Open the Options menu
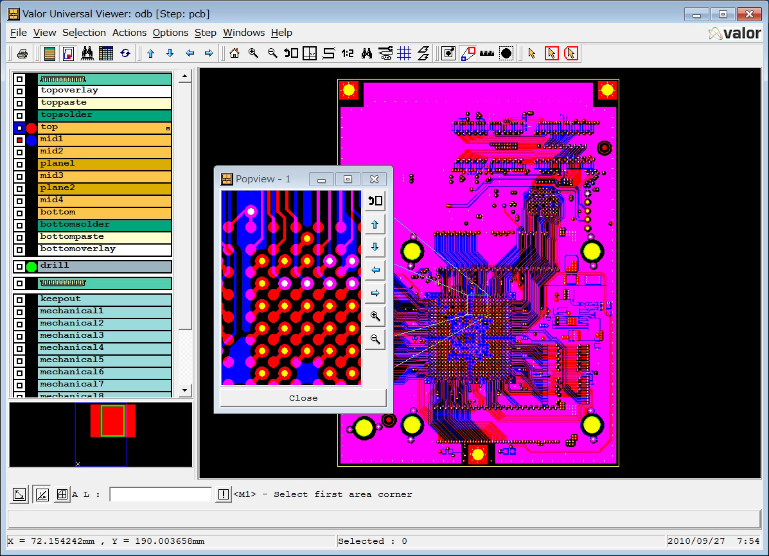 coord(170,33)
